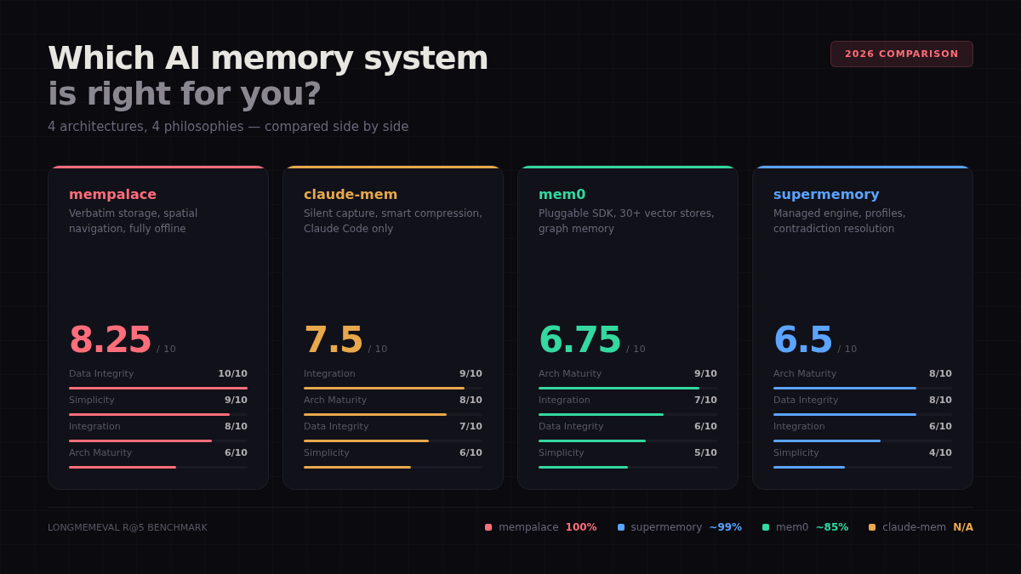Click the 'Which AI memory system' headline

click(268, 58)
